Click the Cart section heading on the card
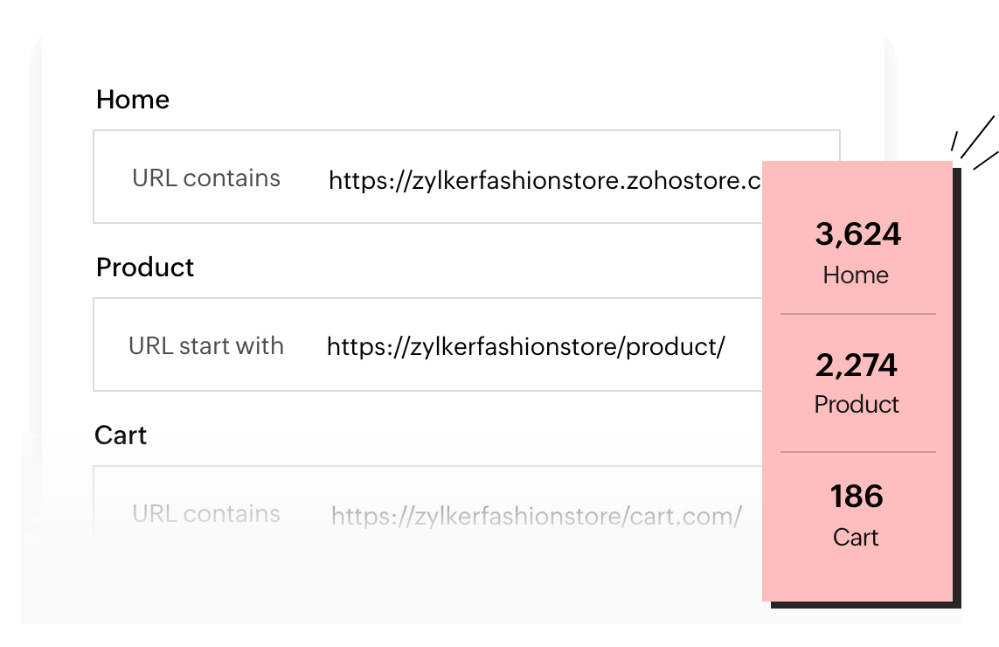999x647 pixels. pos(121,435)
